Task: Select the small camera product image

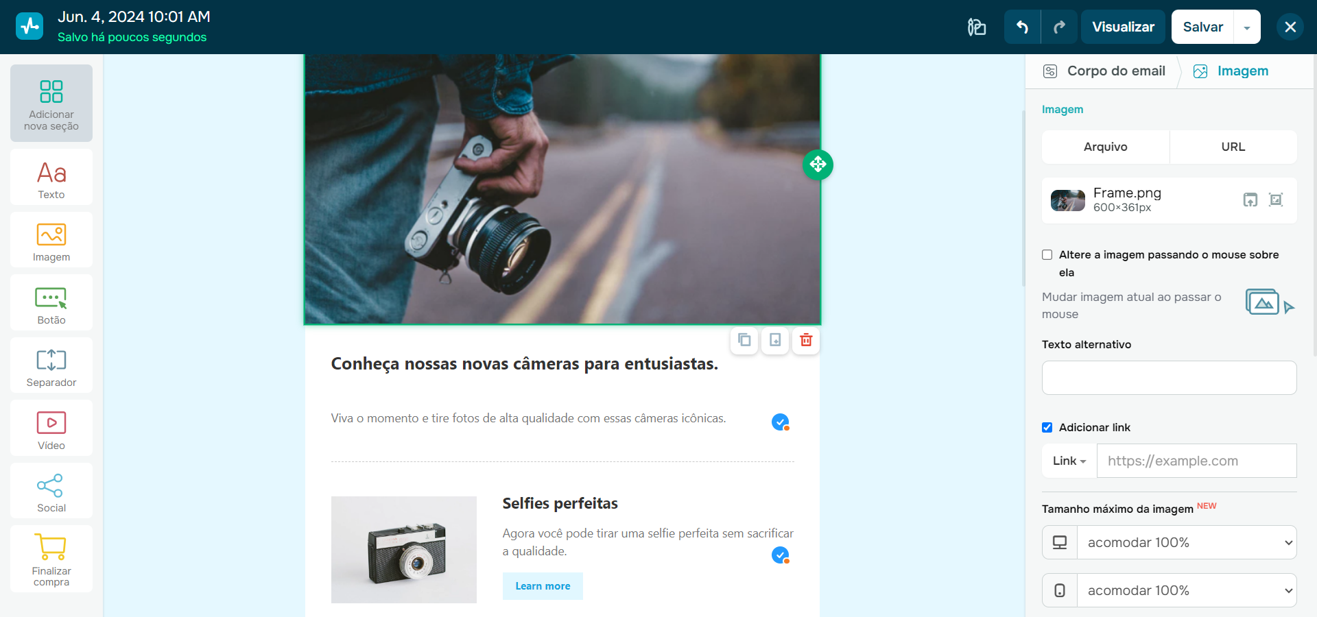Action: pos(404,550)
